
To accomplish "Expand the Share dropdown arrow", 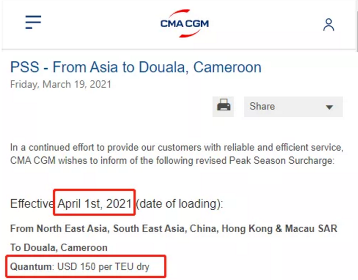I will [329, 107].
